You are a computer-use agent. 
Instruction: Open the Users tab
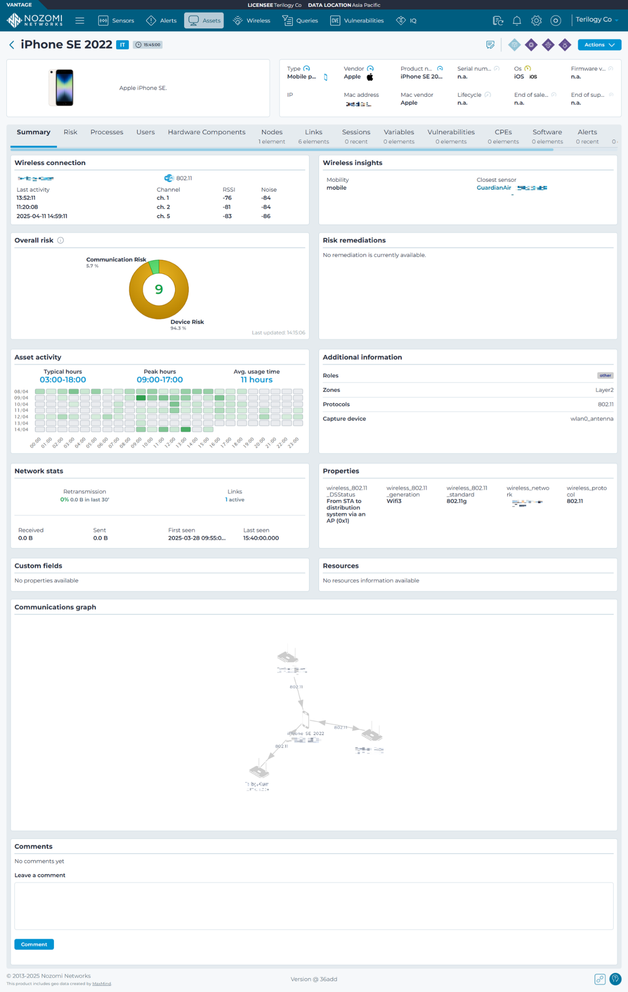coord(145,132)
